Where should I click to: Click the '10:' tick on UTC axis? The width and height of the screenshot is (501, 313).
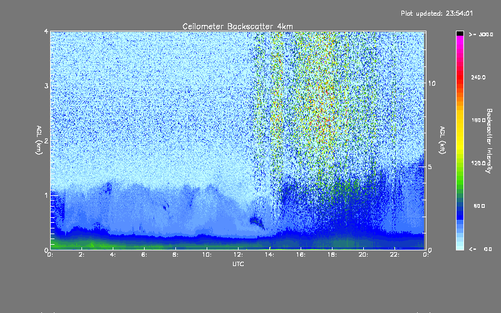[x=207, y=255]
